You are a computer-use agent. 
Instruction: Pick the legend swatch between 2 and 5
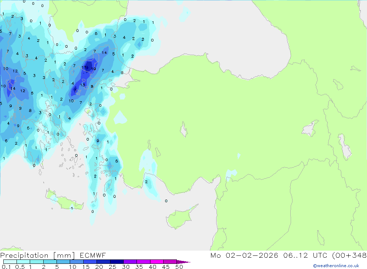50,262
